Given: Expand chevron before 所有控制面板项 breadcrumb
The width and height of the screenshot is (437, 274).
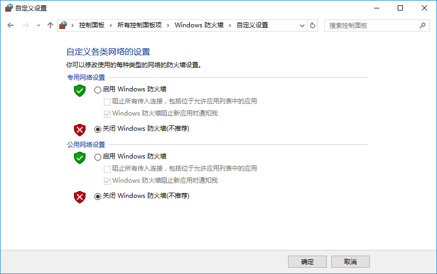Looking at the screenshot, I should pyautogui.click(x=111, y=25).
